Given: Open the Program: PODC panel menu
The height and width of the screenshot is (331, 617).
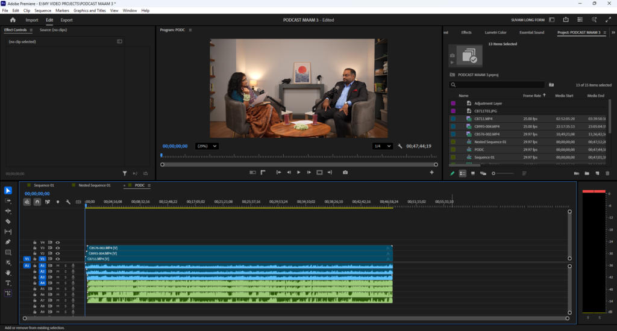Looking at the screenshot, I should pyautogui.click(x=190, y=30).
